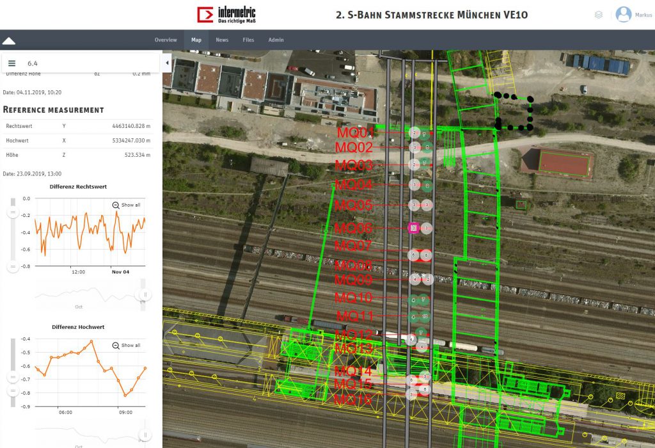Image resolution: width=655 pixels, height=448 pixels.
Task: Click the Differenz Rechtswert line chart
Action: coord(90,232)
